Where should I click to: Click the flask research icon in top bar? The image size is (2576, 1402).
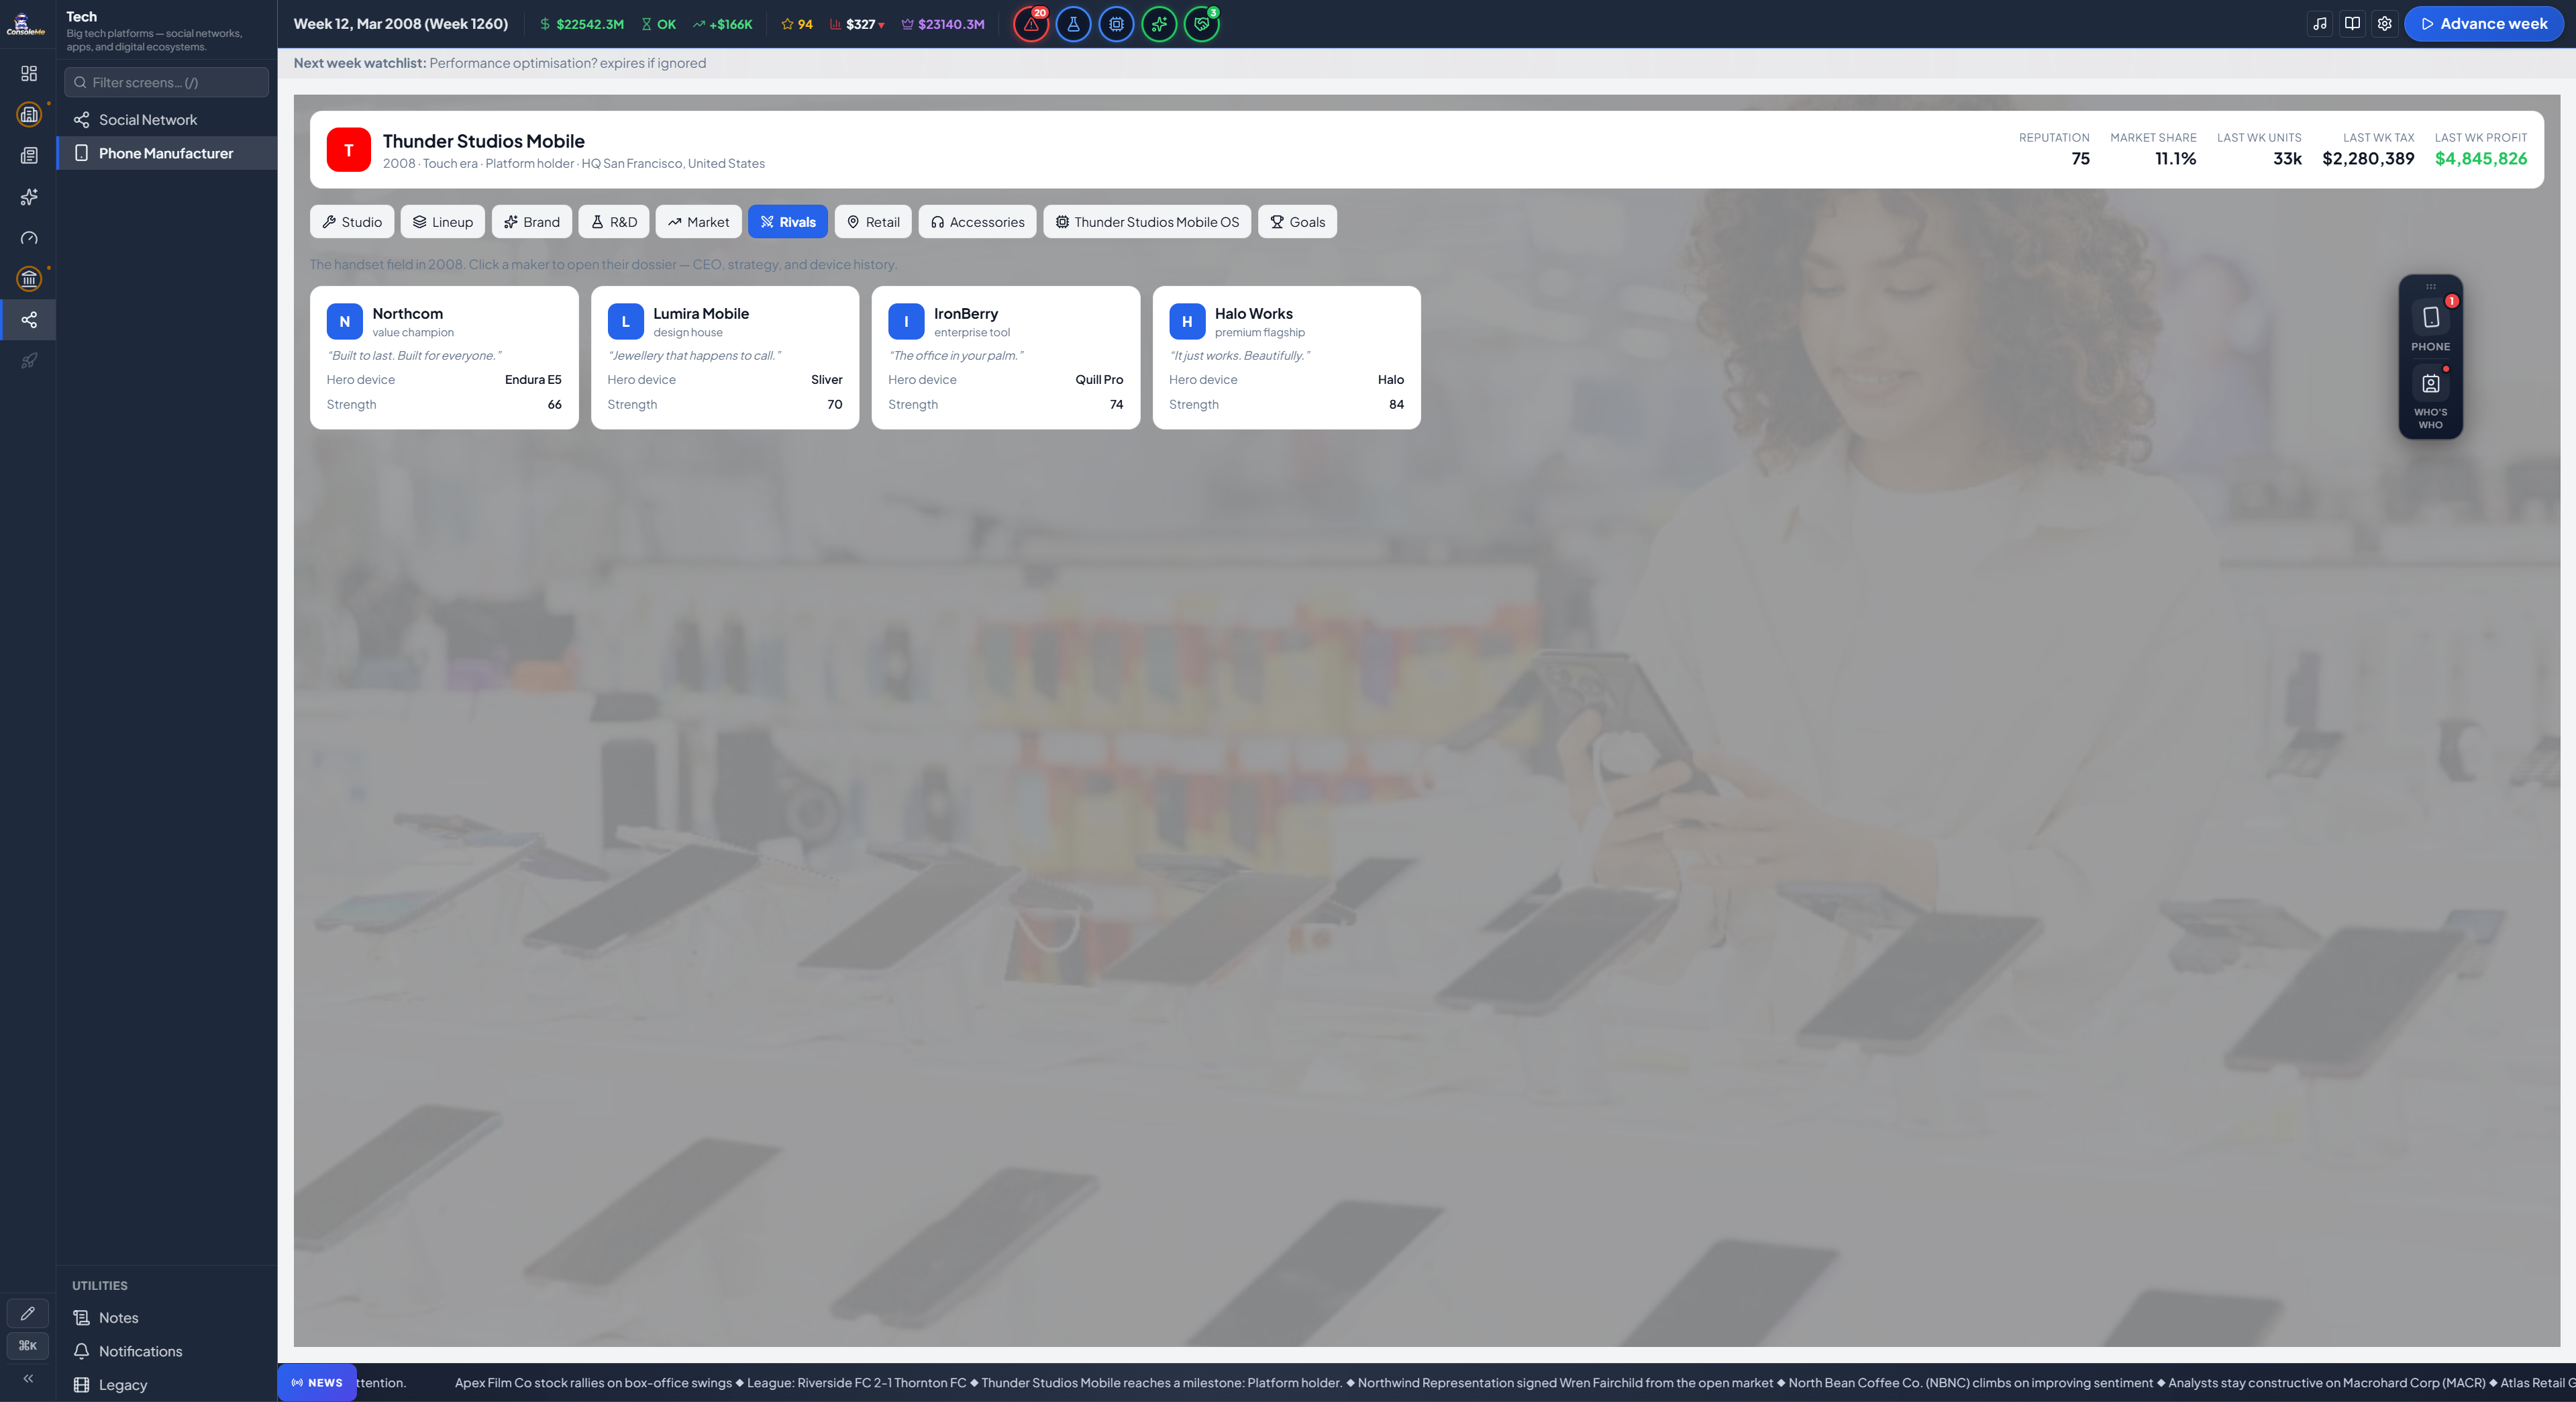click(x=1073, y=24)
